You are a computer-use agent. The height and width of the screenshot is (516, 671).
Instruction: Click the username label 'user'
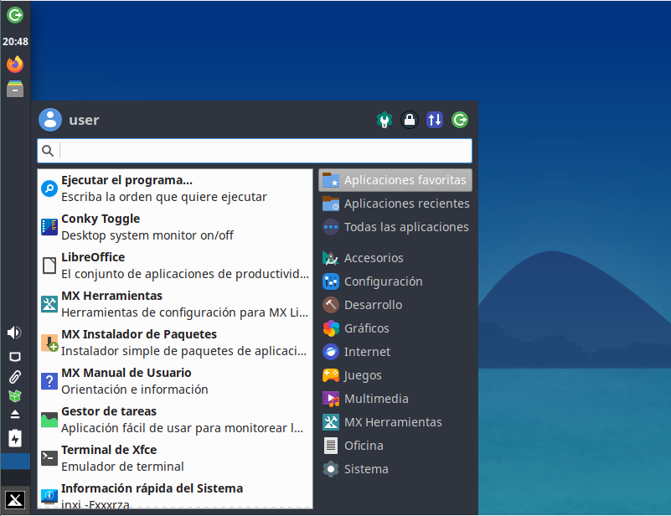coord(84,121)
